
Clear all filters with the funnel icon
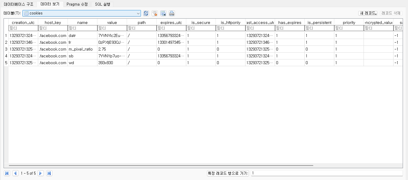(154, 13)
